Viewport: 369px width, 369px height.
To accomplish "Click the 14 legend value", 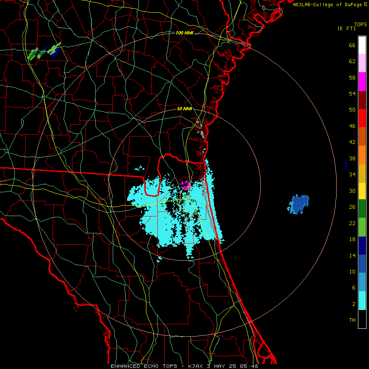I will pyautogui.click(x=352, y=255).
